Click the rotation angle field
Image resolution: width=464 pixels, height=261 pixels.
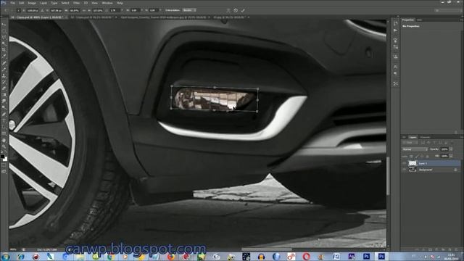pyautogui.click(x=115, y=10)
